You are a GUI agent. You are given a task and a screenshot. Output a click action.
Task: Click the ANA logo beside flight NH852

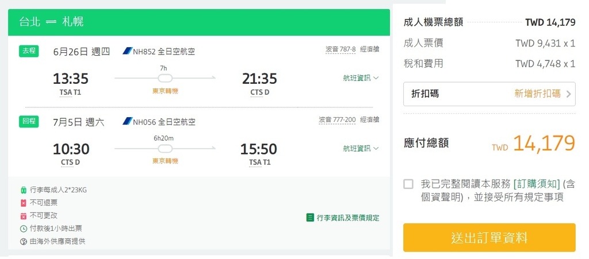[127, 51]
